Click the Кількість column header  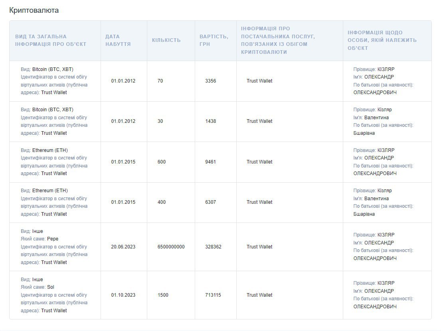coord(166,40)
